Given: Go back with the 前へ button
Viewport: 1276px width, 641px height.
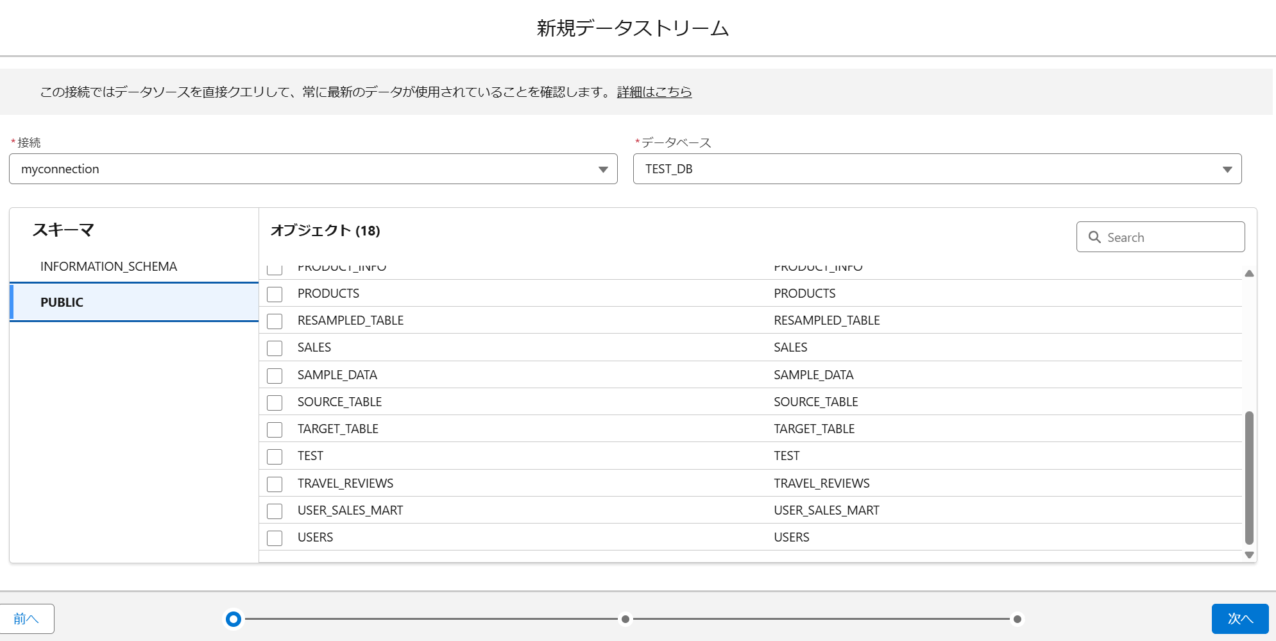Looking at the screenshot, I should tap(26, 619).
